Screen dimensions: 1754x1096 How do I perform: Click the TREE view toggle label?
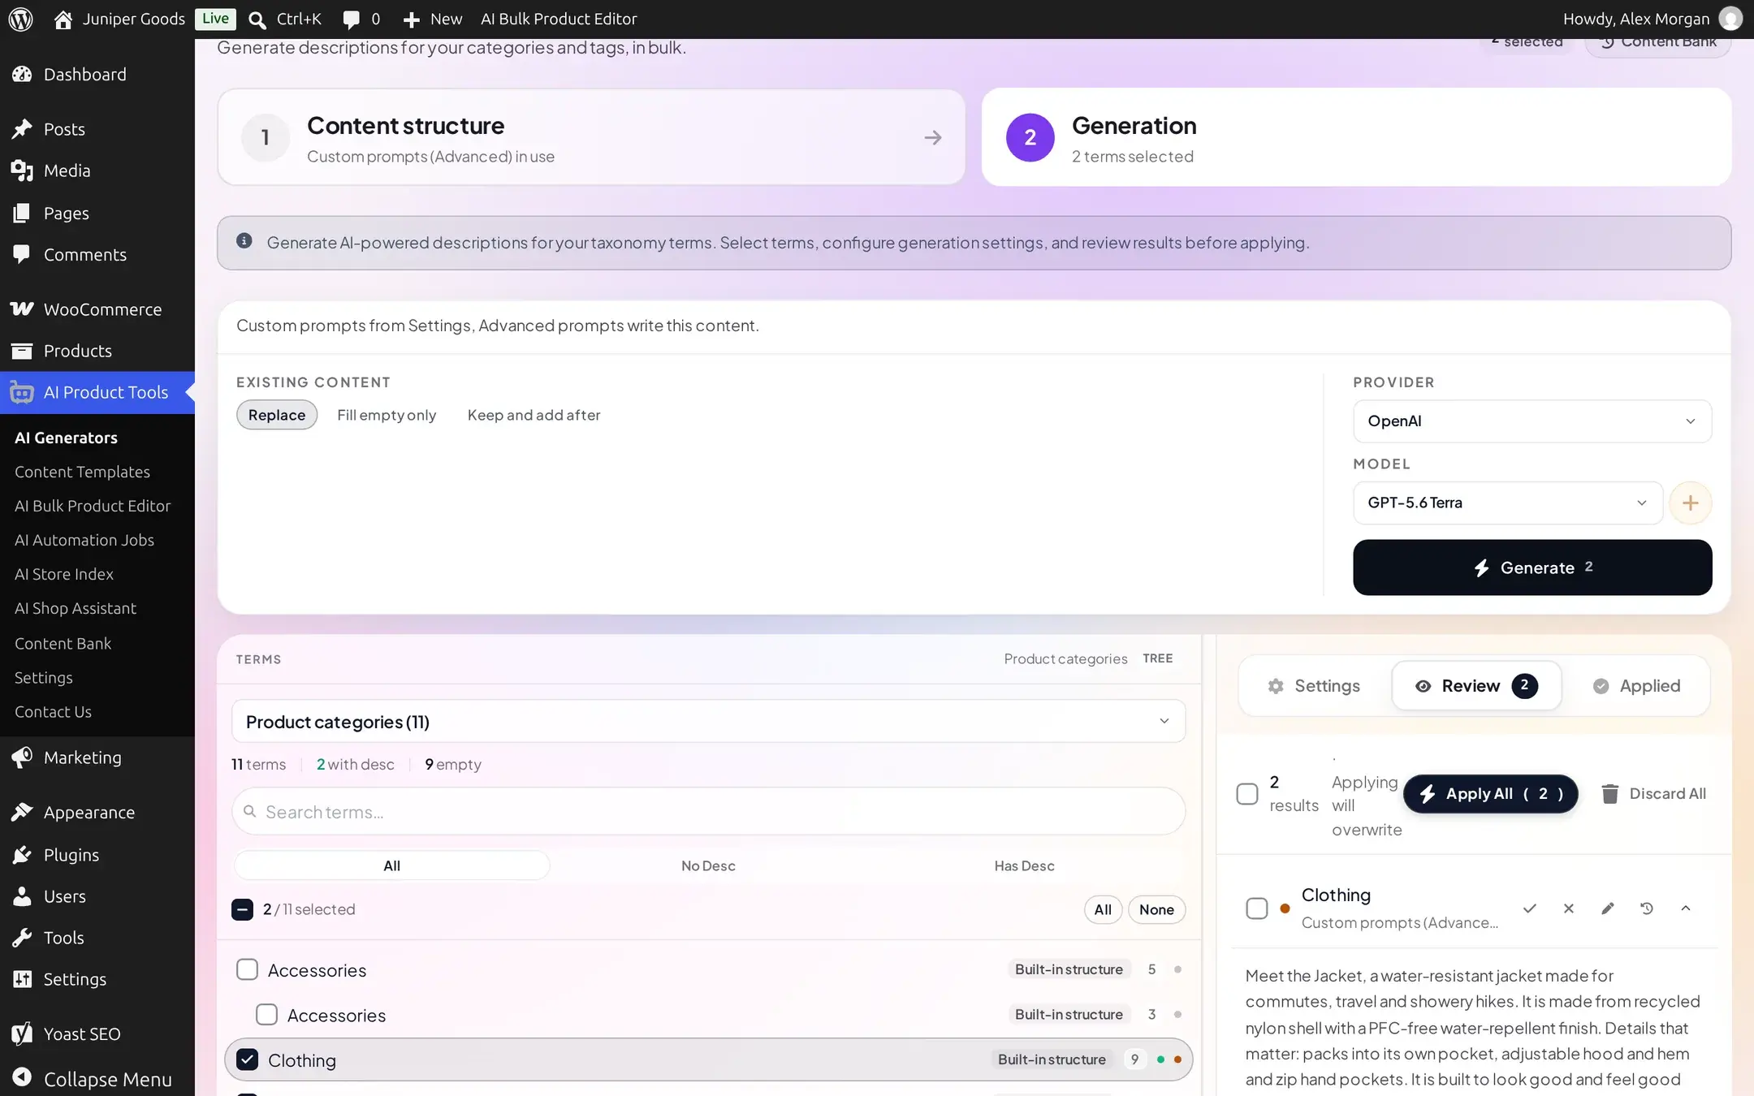pos(1157,658)
